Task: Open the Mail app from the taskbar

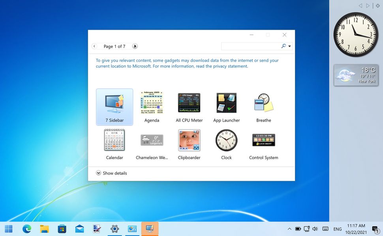Action: click(x=79, y=229)
